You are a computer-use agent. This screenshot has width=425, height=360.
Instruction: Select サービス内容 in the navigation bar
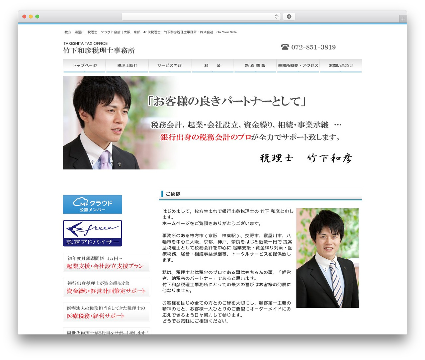click(x=170, y=66)
